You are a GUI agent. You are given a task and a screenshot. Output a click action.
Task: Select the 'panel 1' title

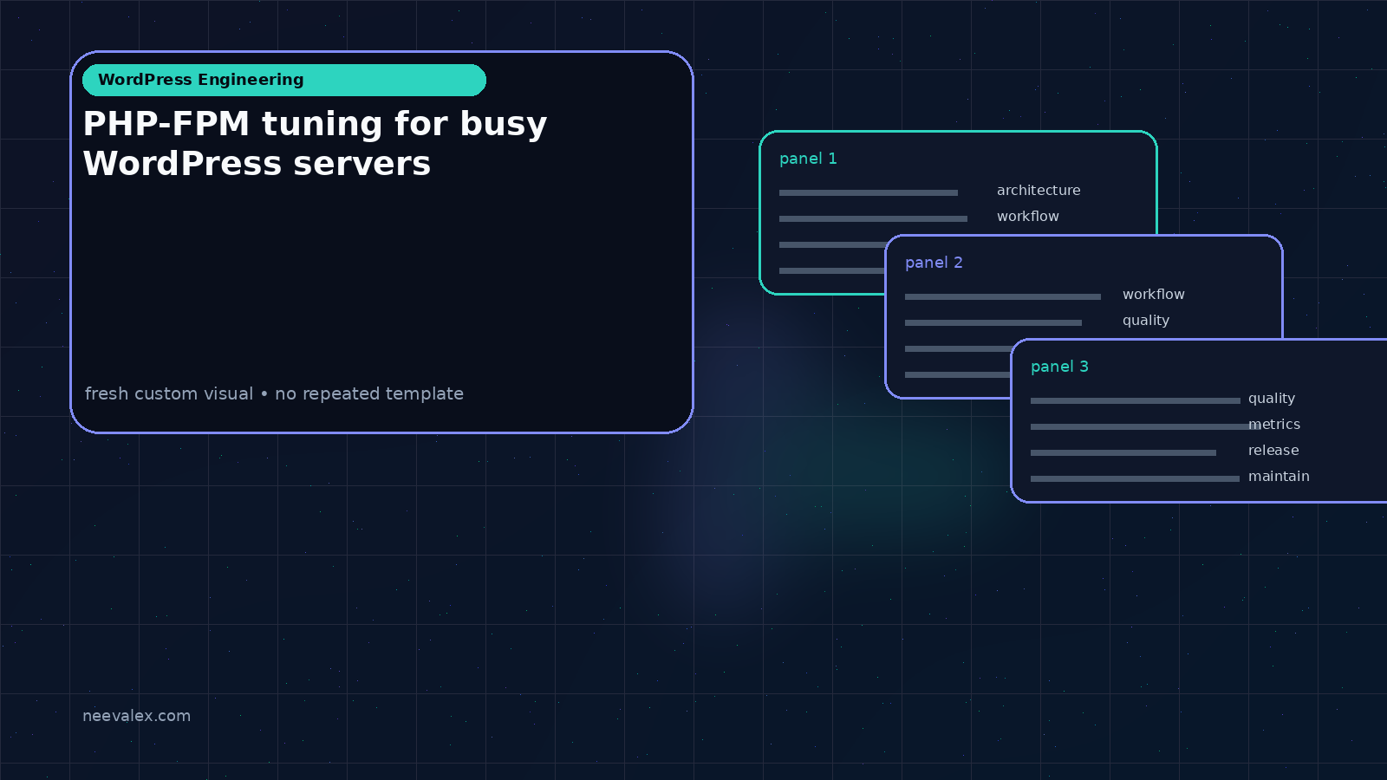click(x=808, y=159)
